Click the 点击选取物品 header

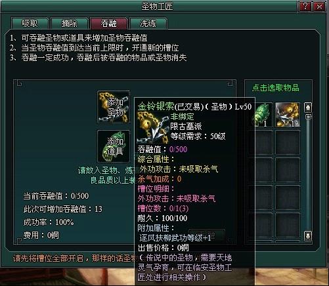(276, 88)
